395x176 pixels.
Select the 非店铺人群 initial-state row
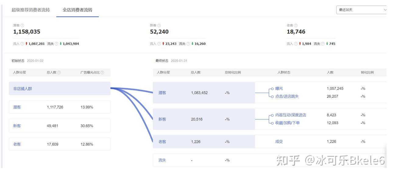click(60, 89)
